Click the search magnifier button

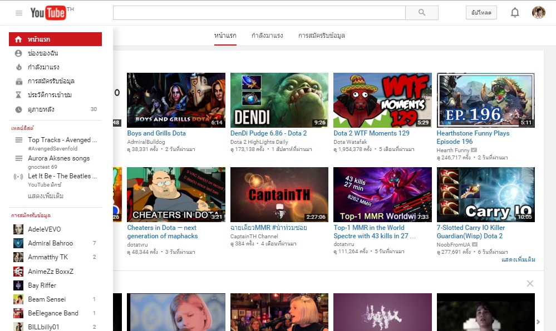pyautogui.click(x=422, y=12)
